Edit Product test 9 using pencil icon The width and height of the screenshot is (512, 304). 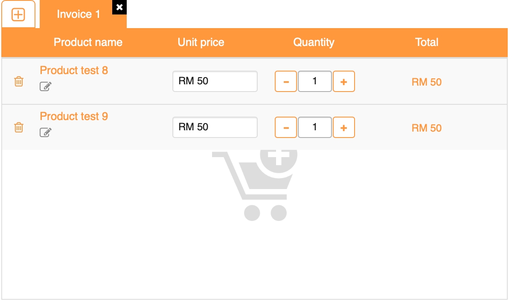coord(46,132)
